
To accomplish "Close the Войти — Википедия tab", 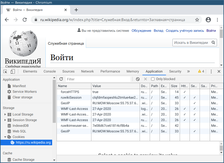I will (x=66, y=10).
